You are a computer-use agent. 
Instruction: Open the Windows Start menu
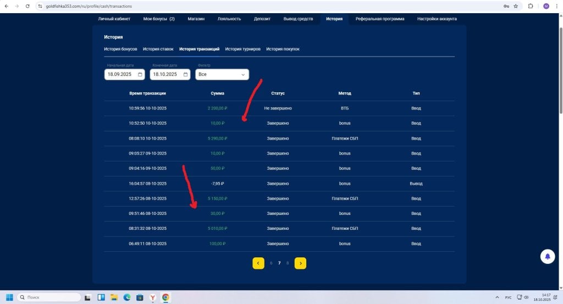[10, 297]
